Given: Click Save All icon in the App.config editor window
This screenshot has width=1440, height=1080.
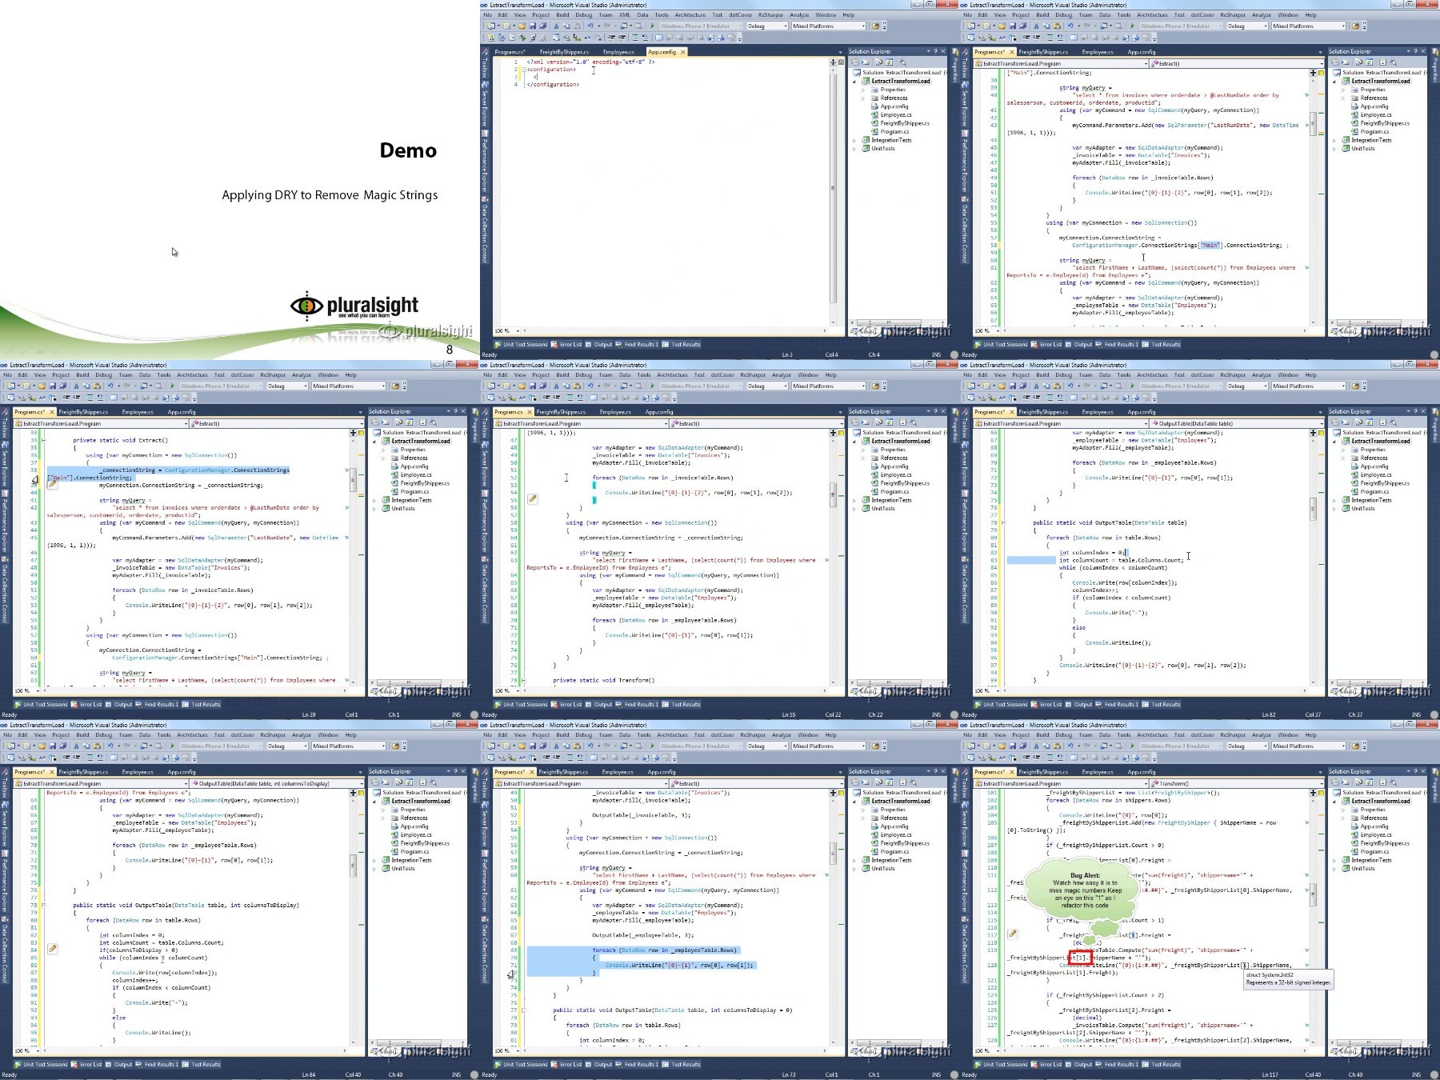Looking at the screenshot, I should coord(543,26).
